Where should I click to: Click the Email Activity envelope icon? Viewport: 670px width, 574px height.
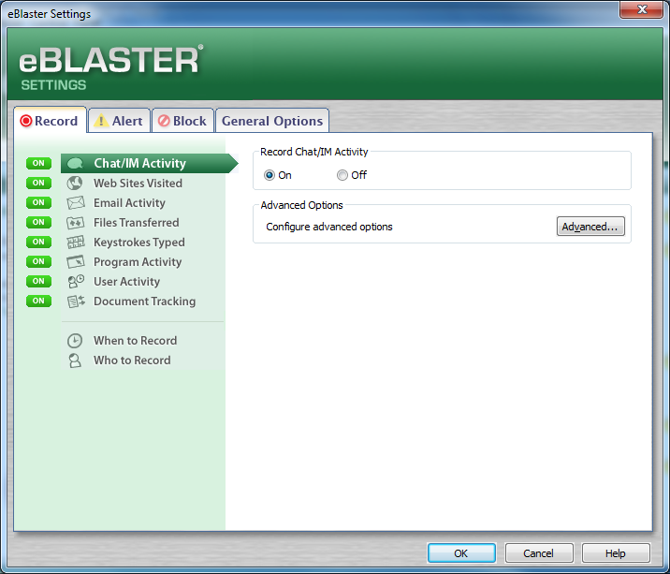(76, 203)
